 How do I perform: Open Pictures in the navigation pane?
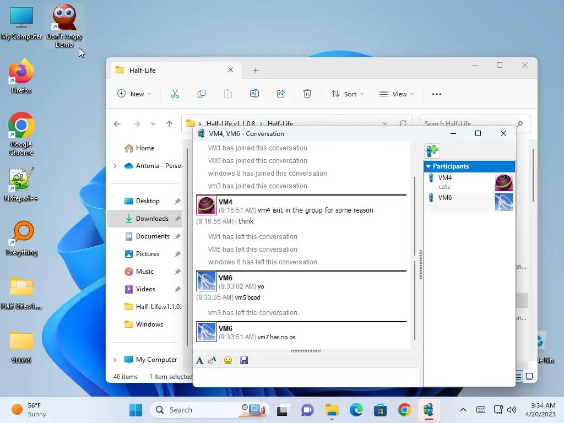(x=148, y=254)
